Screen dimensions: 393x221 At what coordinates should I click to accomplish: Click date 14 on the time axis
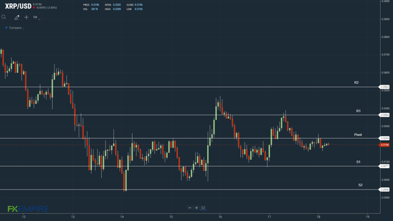coord(122,217)
